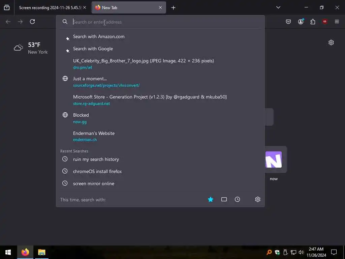Go forward one page
The image size is (345, 259).
coord(20,22)
